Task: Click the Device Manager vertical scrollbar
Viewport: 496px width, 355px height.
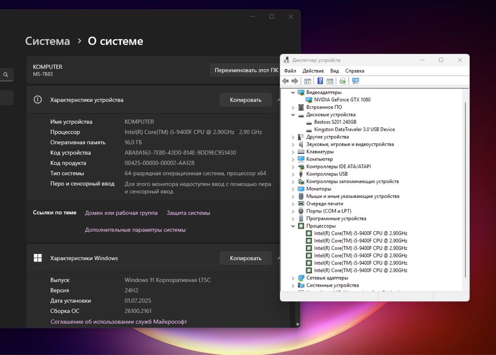Action: click(x=465, y=190)
